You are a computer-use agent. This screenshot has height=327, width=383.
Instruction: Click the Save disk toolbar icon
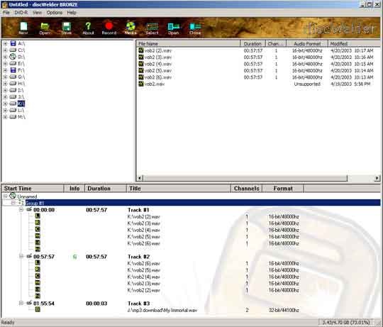tap(66, 26)
